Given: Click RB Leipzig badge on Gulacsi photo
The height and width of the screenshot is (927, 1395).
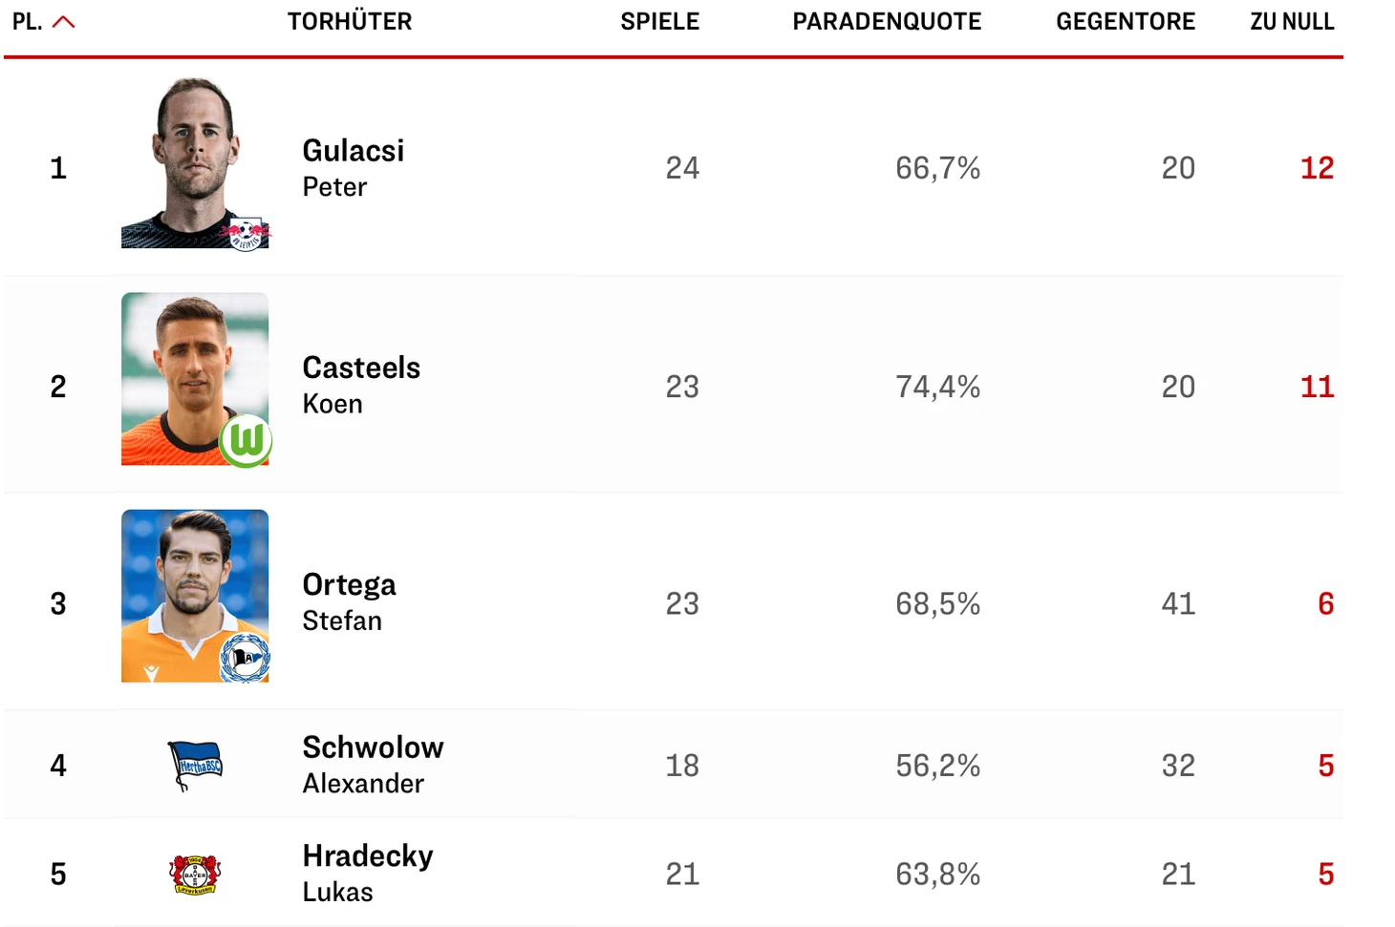Looking at the screenshot, I should (247, 233).
